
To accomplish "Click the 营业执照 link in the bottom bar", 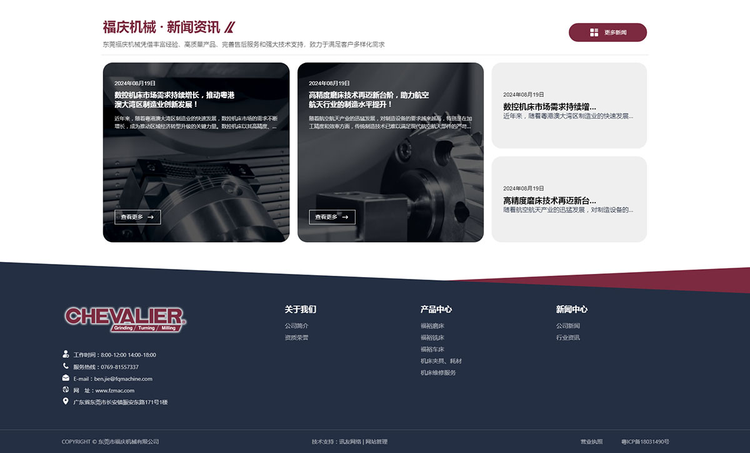I will click(591, 441).
